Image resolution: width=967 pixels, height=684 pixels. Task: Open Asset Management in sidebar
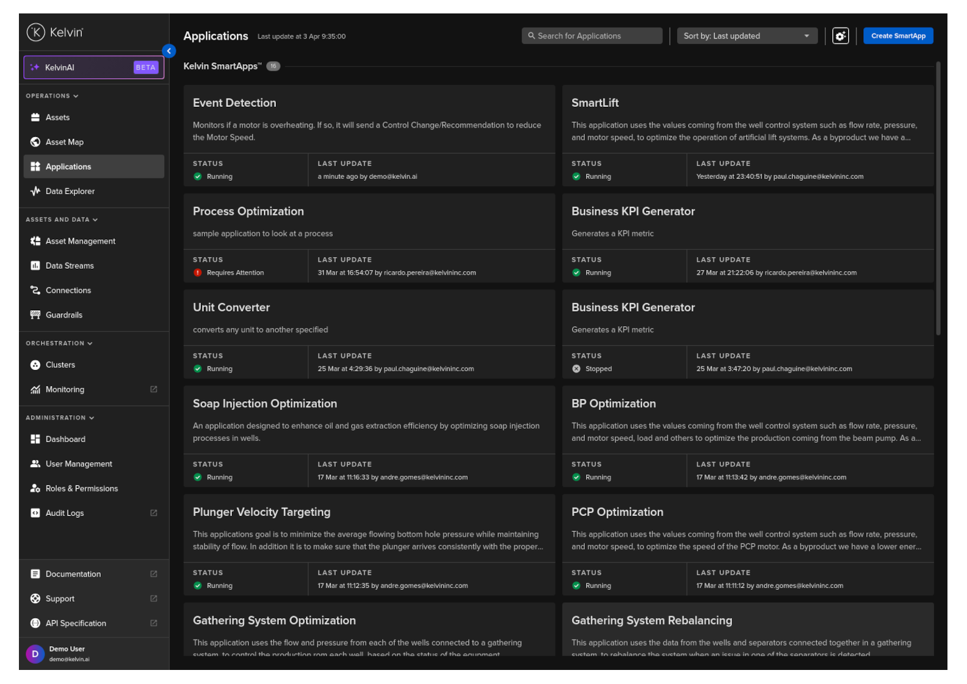point(80,241)
